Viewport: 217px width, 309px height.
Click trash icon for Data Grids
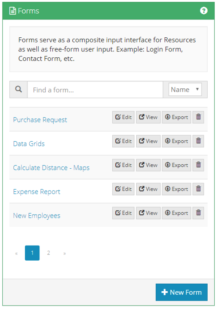tap(198, 141)
